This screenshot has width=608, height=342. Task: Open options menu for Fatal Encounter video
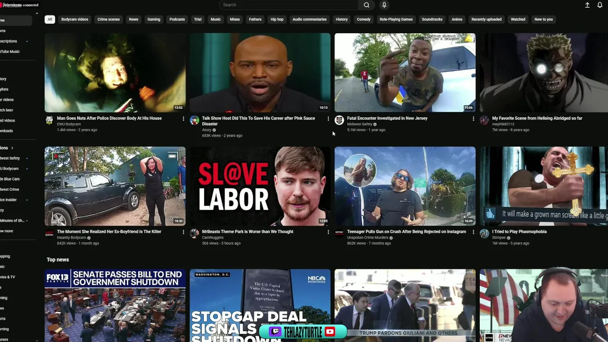pyautogui.click(x=473, y=119)
